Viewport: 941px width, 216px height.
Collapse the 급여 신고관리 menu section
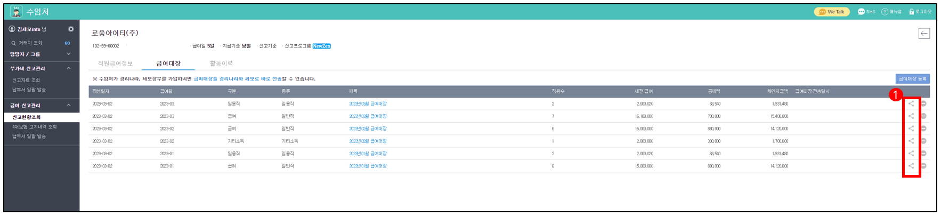coord(69,106)
